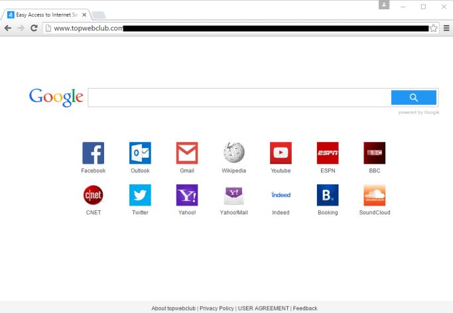Reload the page with the refresh icon
453x313 pixels.
34,28
